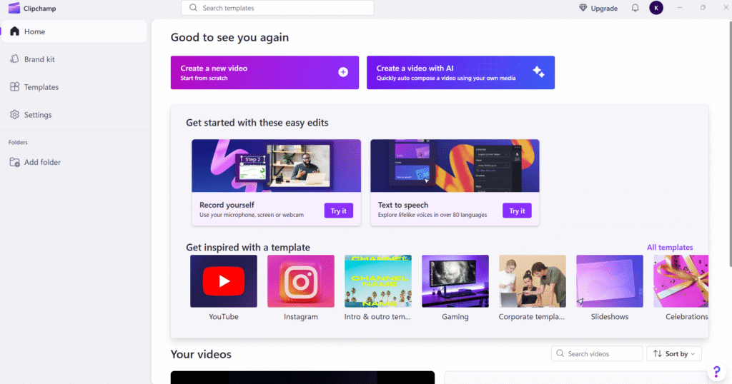Click the notifications bell icon
The height and width of the screenshot is (384, 732).
coord(635,8)
